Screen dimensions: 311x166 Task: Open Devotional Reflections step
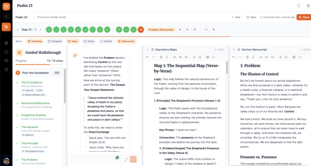coord(35,103)
